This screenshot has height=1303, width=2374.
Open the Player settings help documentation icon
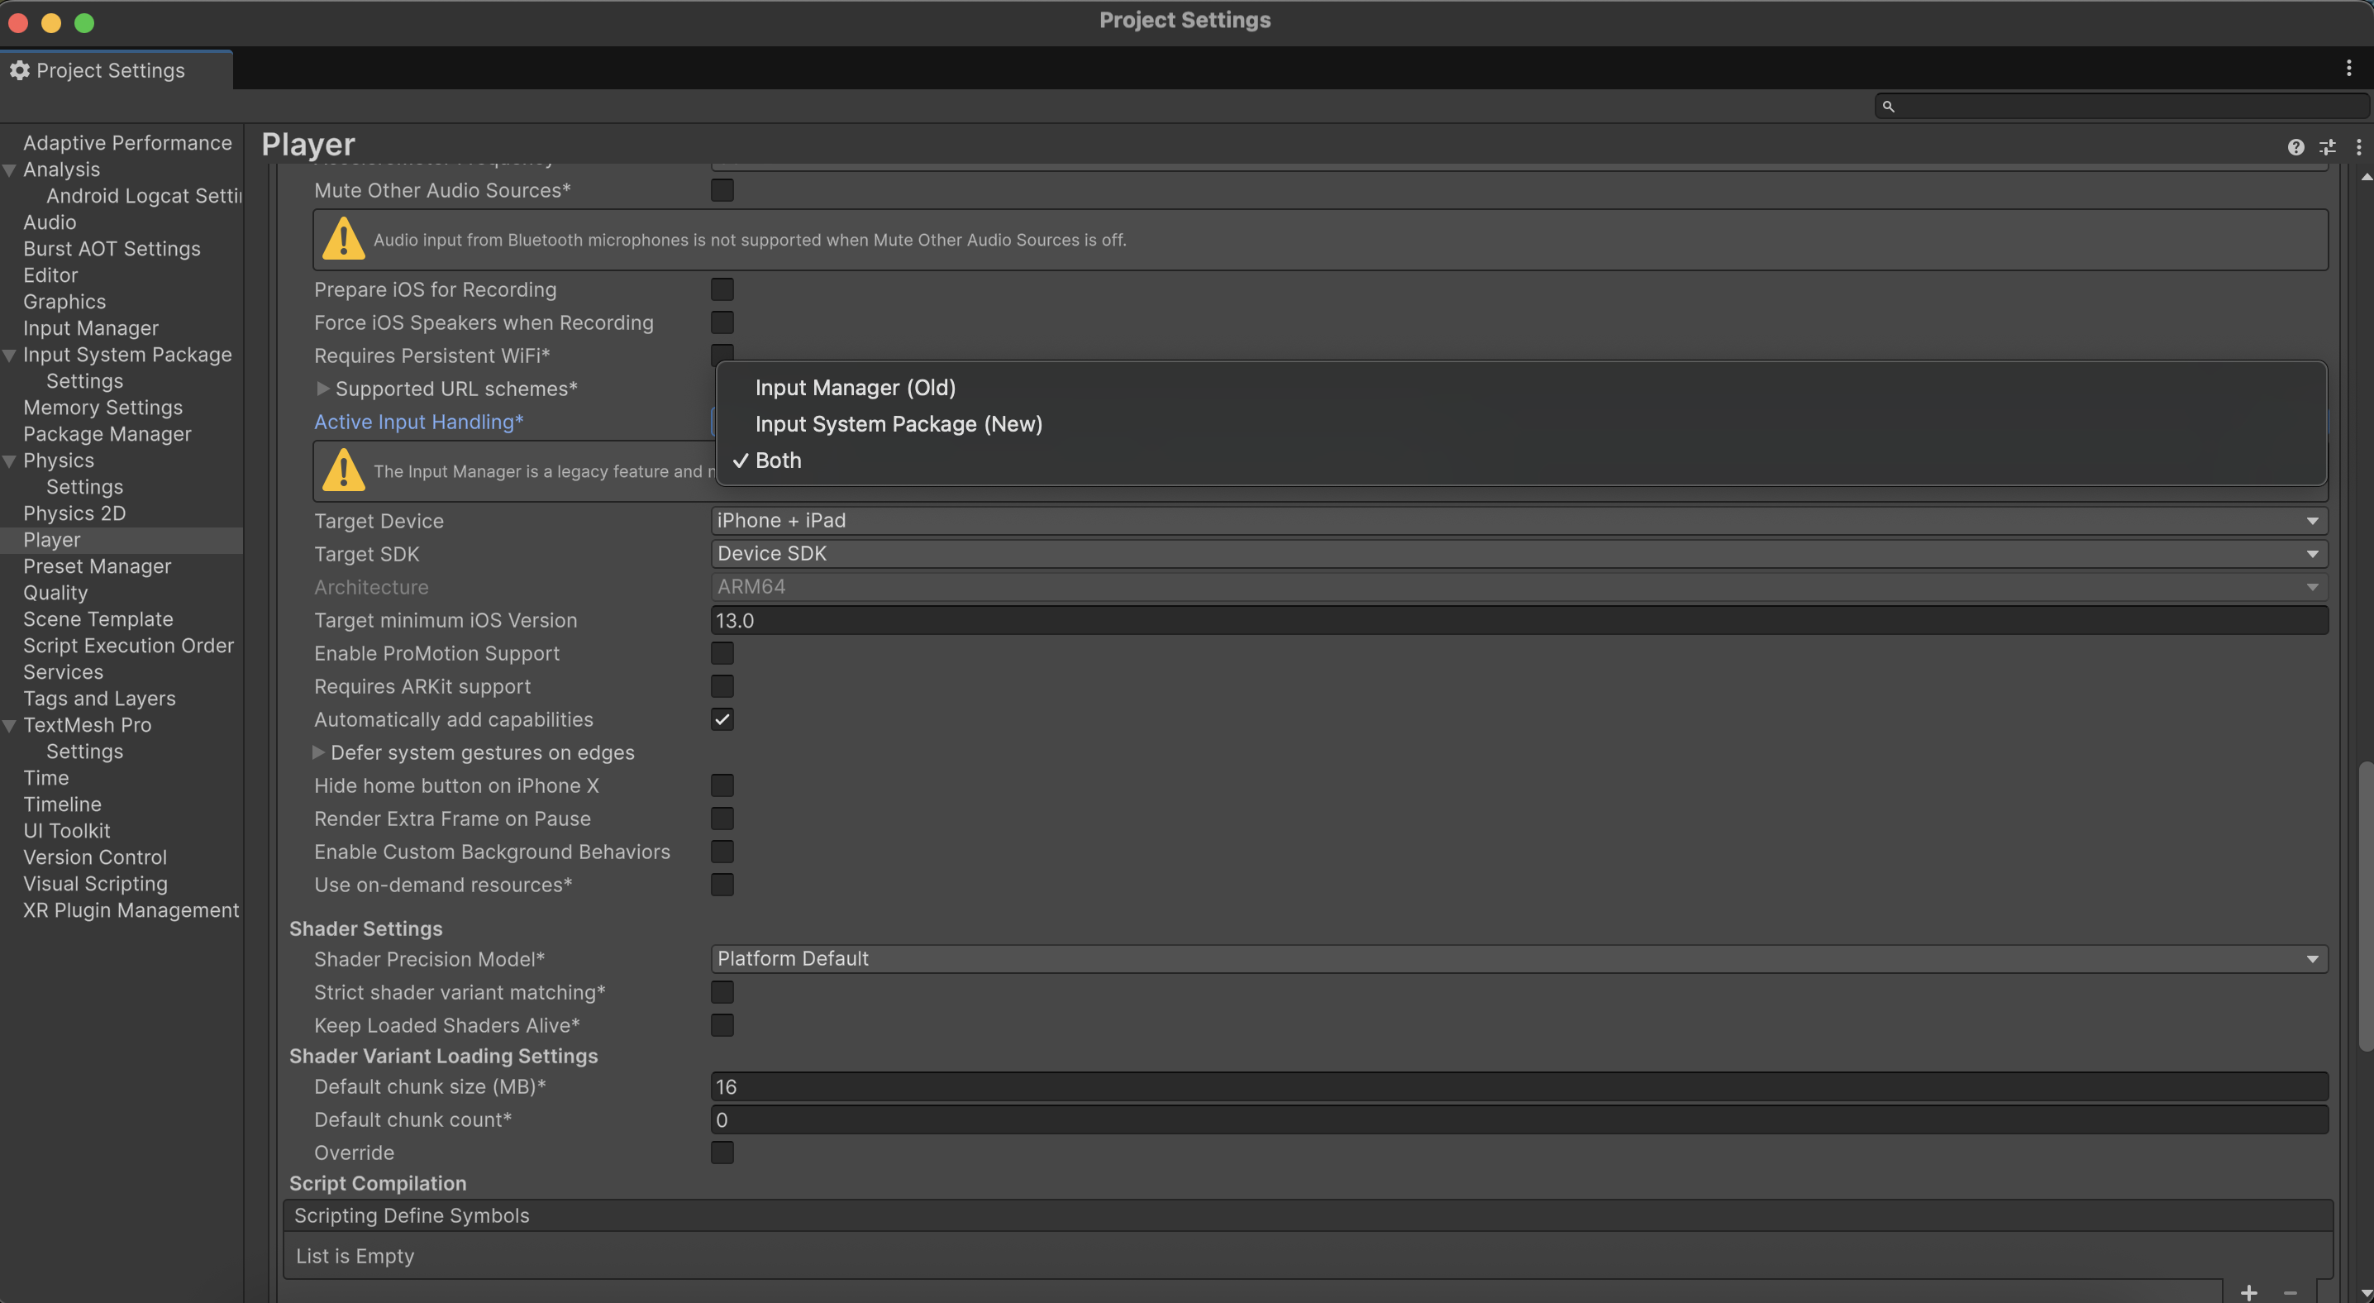[2295, 147]
